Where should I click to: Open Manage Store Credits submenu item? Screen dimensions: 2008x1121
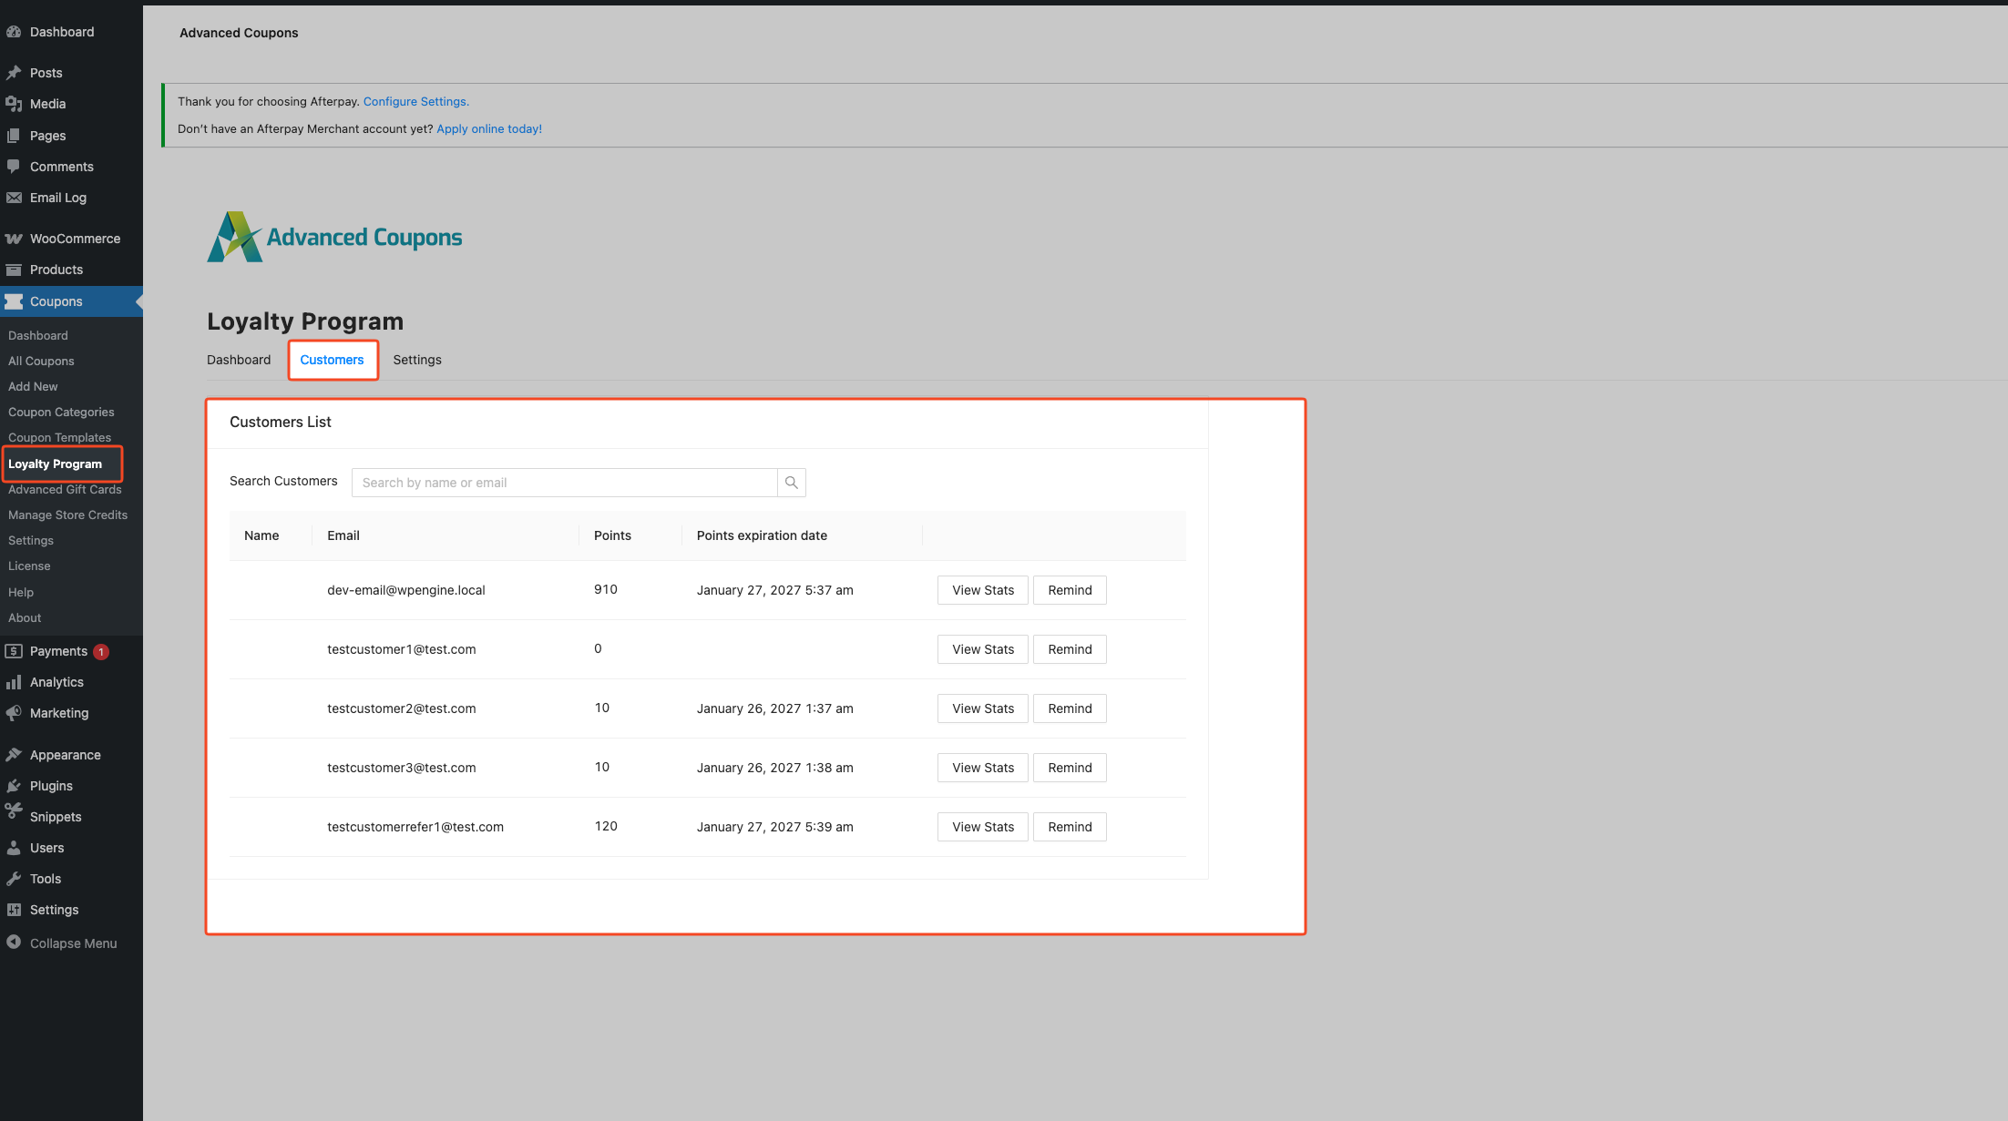click(x=67, y=515)
